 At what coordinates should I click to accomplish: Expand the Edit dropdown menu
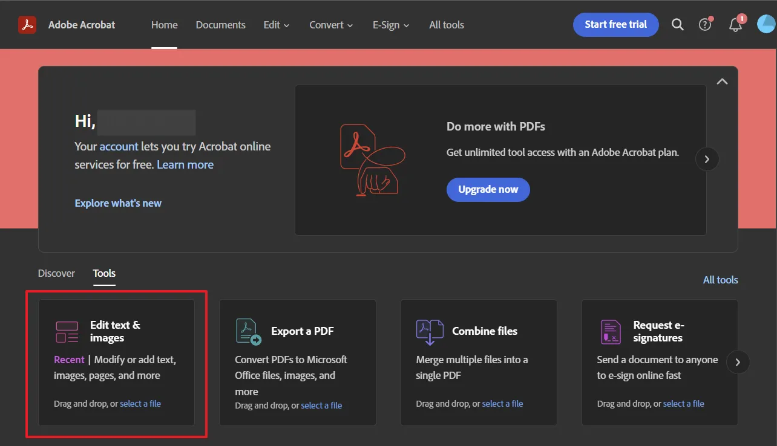pyautogui.click(x=276, y=25)
